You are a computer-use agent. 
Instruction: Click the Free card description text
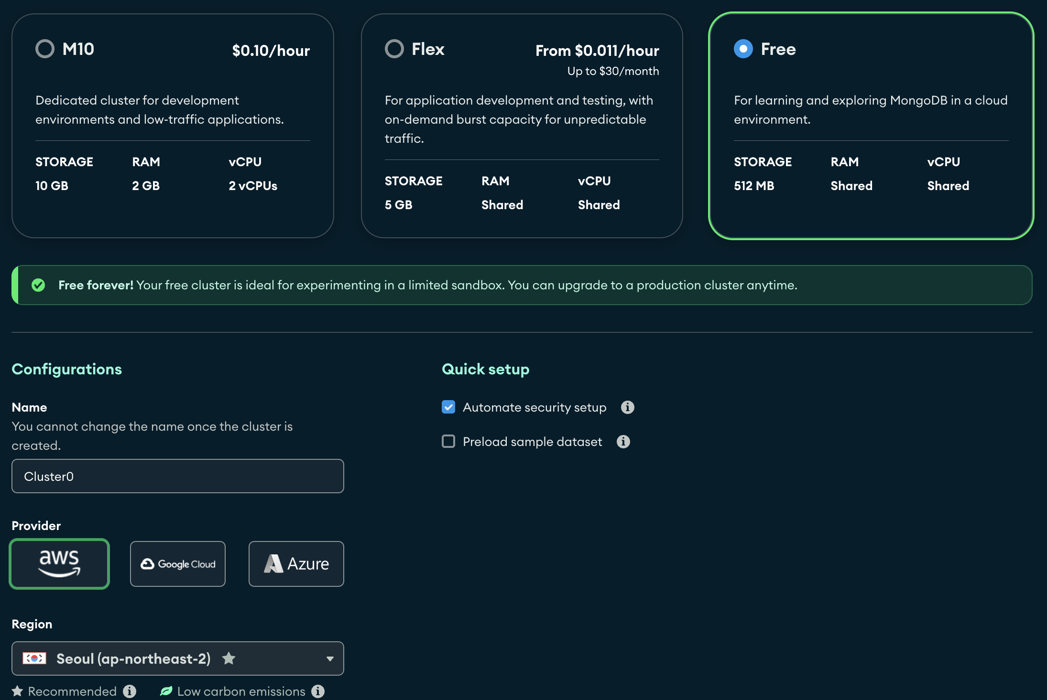pyautogui.click(x=871, y=110)
